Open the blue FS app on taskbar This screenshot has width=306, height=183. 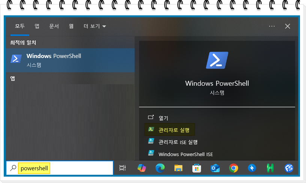(289, 168)
